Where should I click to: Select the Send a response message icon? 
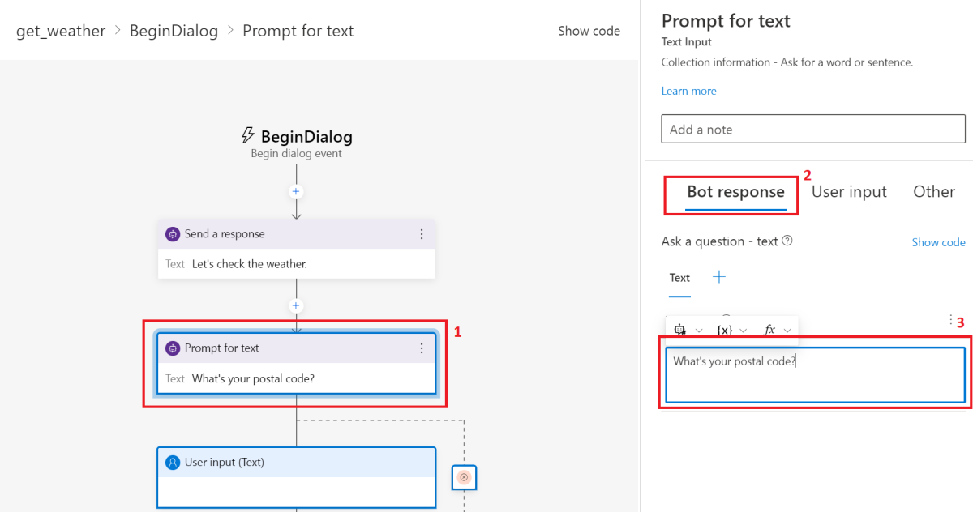click(x=172, y=233)
